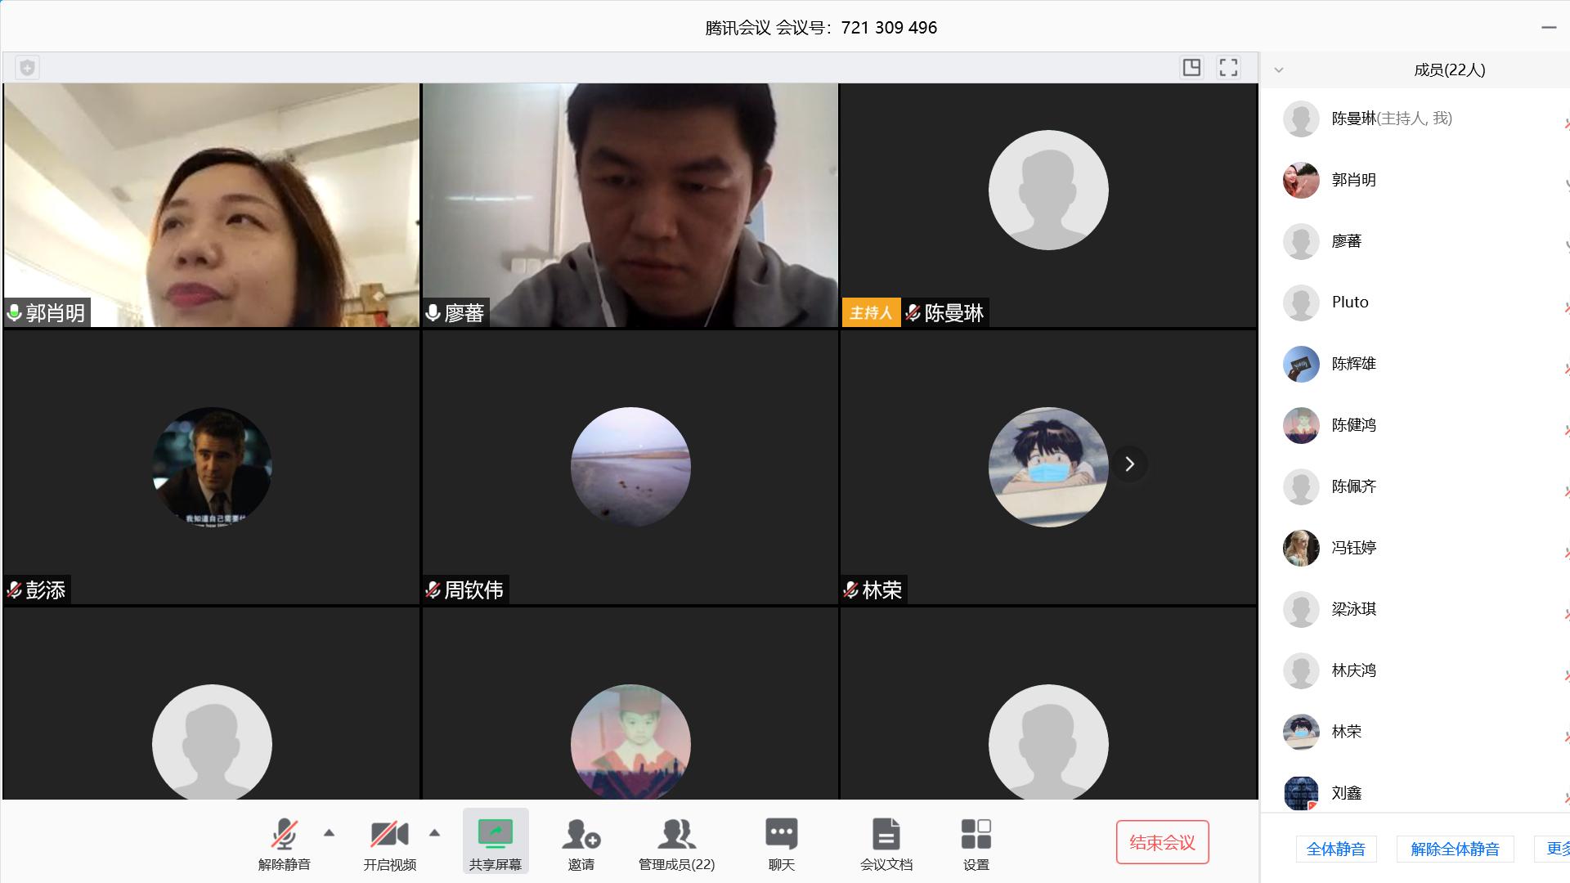This screenshot has height=883, width=1570.
Task: Open the invite (邀请) dialog
Action: tap(581, 835)
